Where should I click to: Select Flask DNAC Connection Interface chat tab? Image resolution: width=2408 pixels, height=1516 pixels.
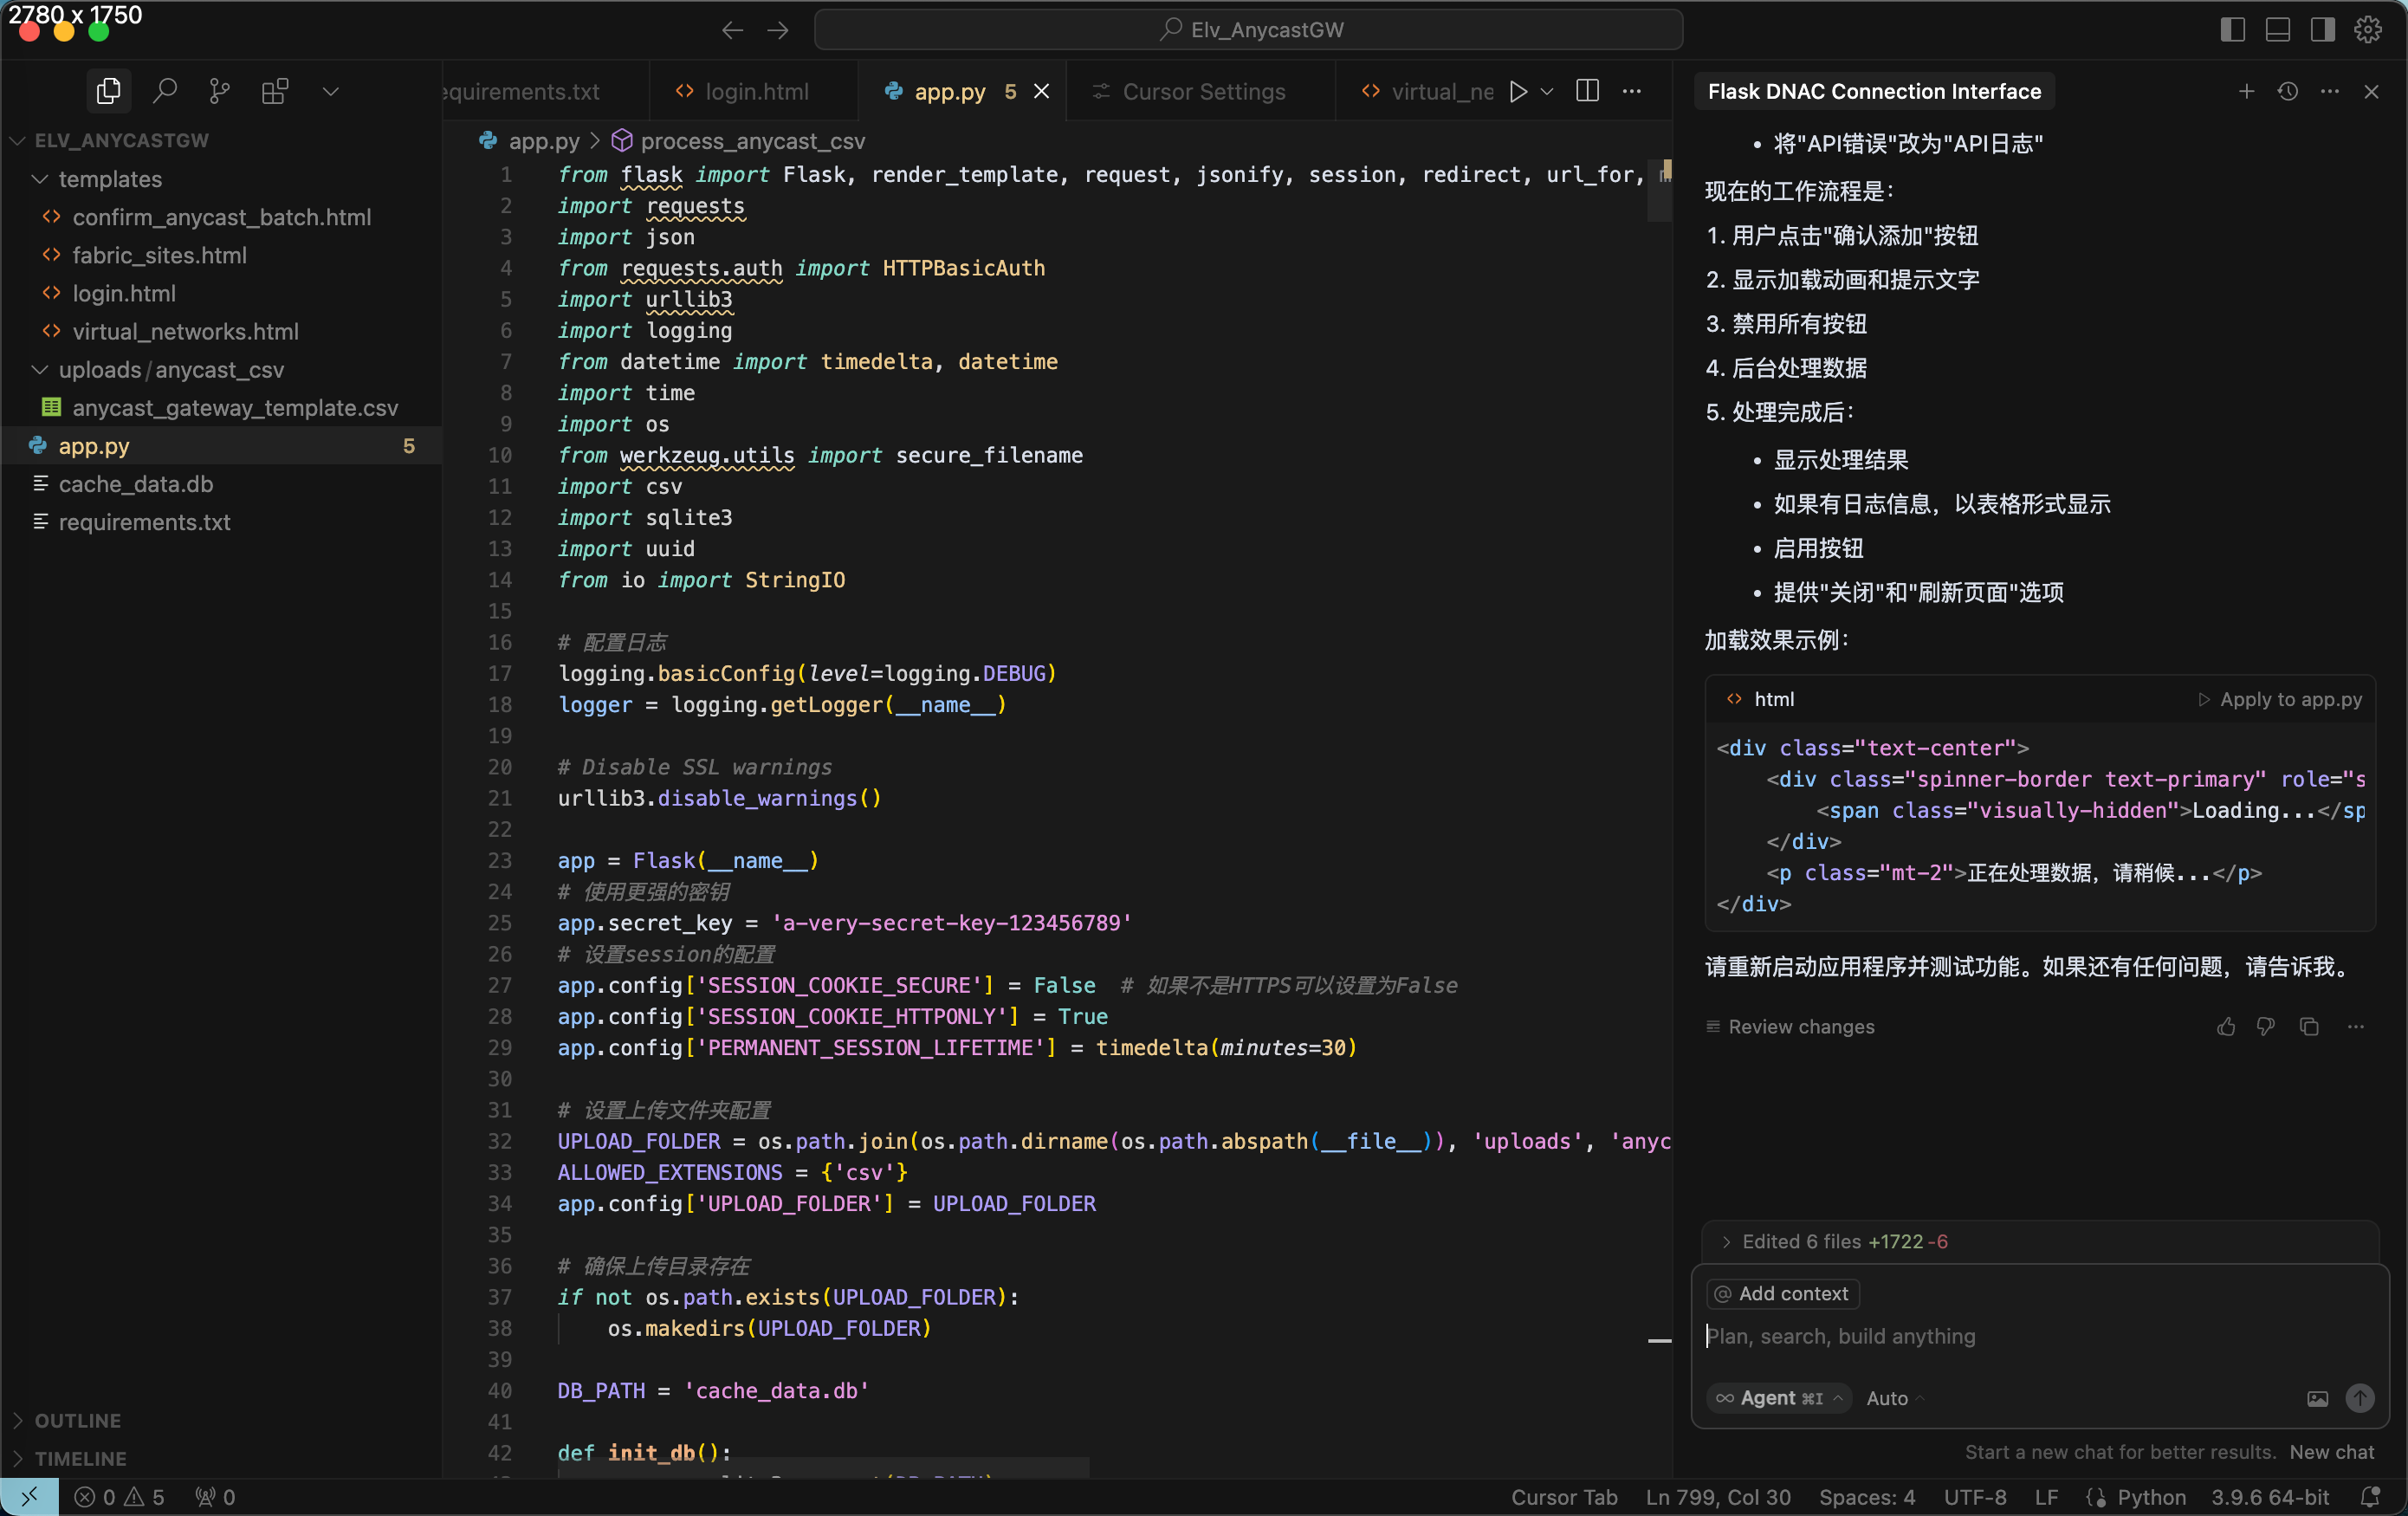coord(1873,91)
